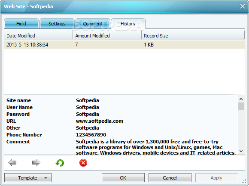Click the 1 KB record size cell
This screenshot has width=249, height=186.
click(149, 45)
